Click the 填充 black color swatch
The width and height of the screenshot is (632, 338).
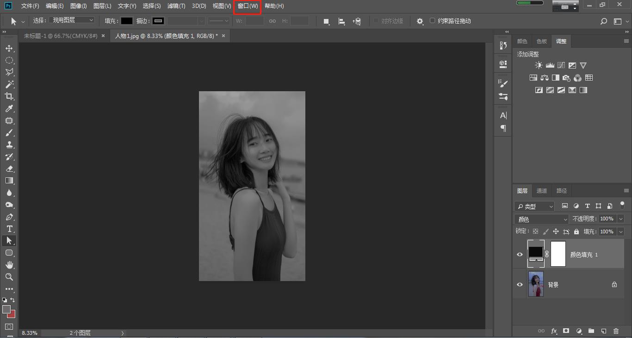127,21
